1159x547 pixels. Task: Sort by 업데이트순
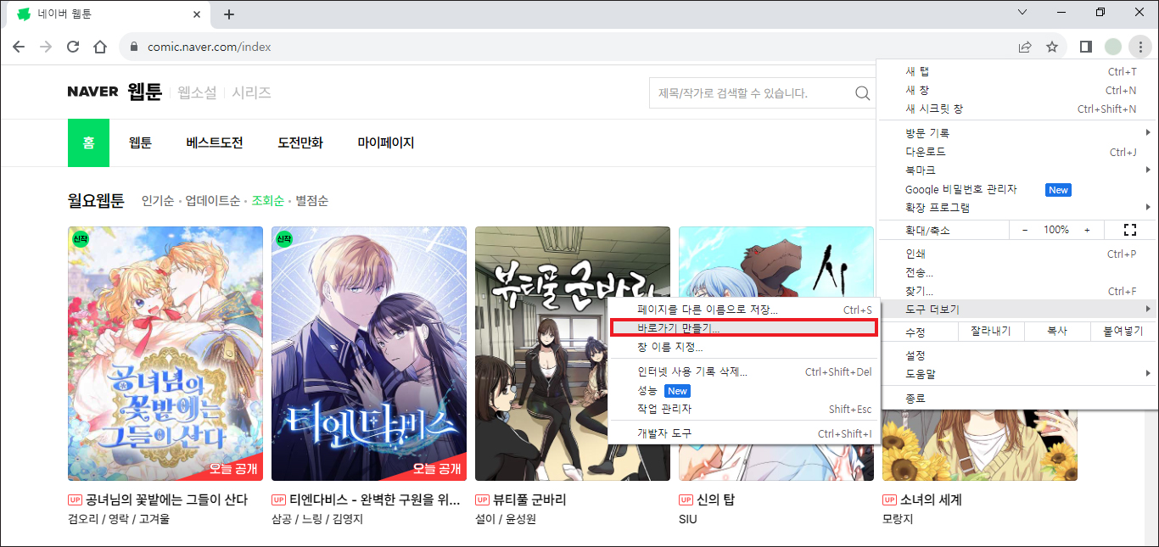(x=213, y=201)
